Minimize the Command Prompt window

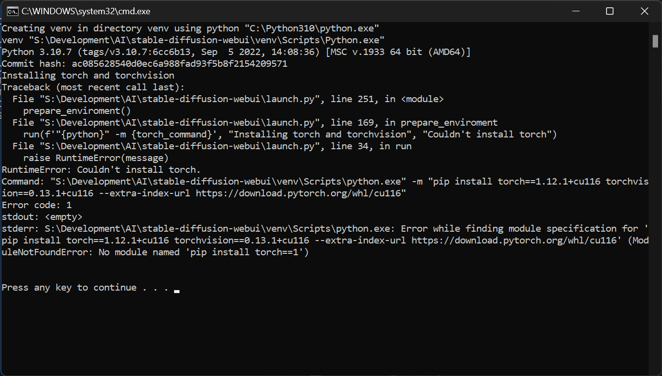coord(575,11)
